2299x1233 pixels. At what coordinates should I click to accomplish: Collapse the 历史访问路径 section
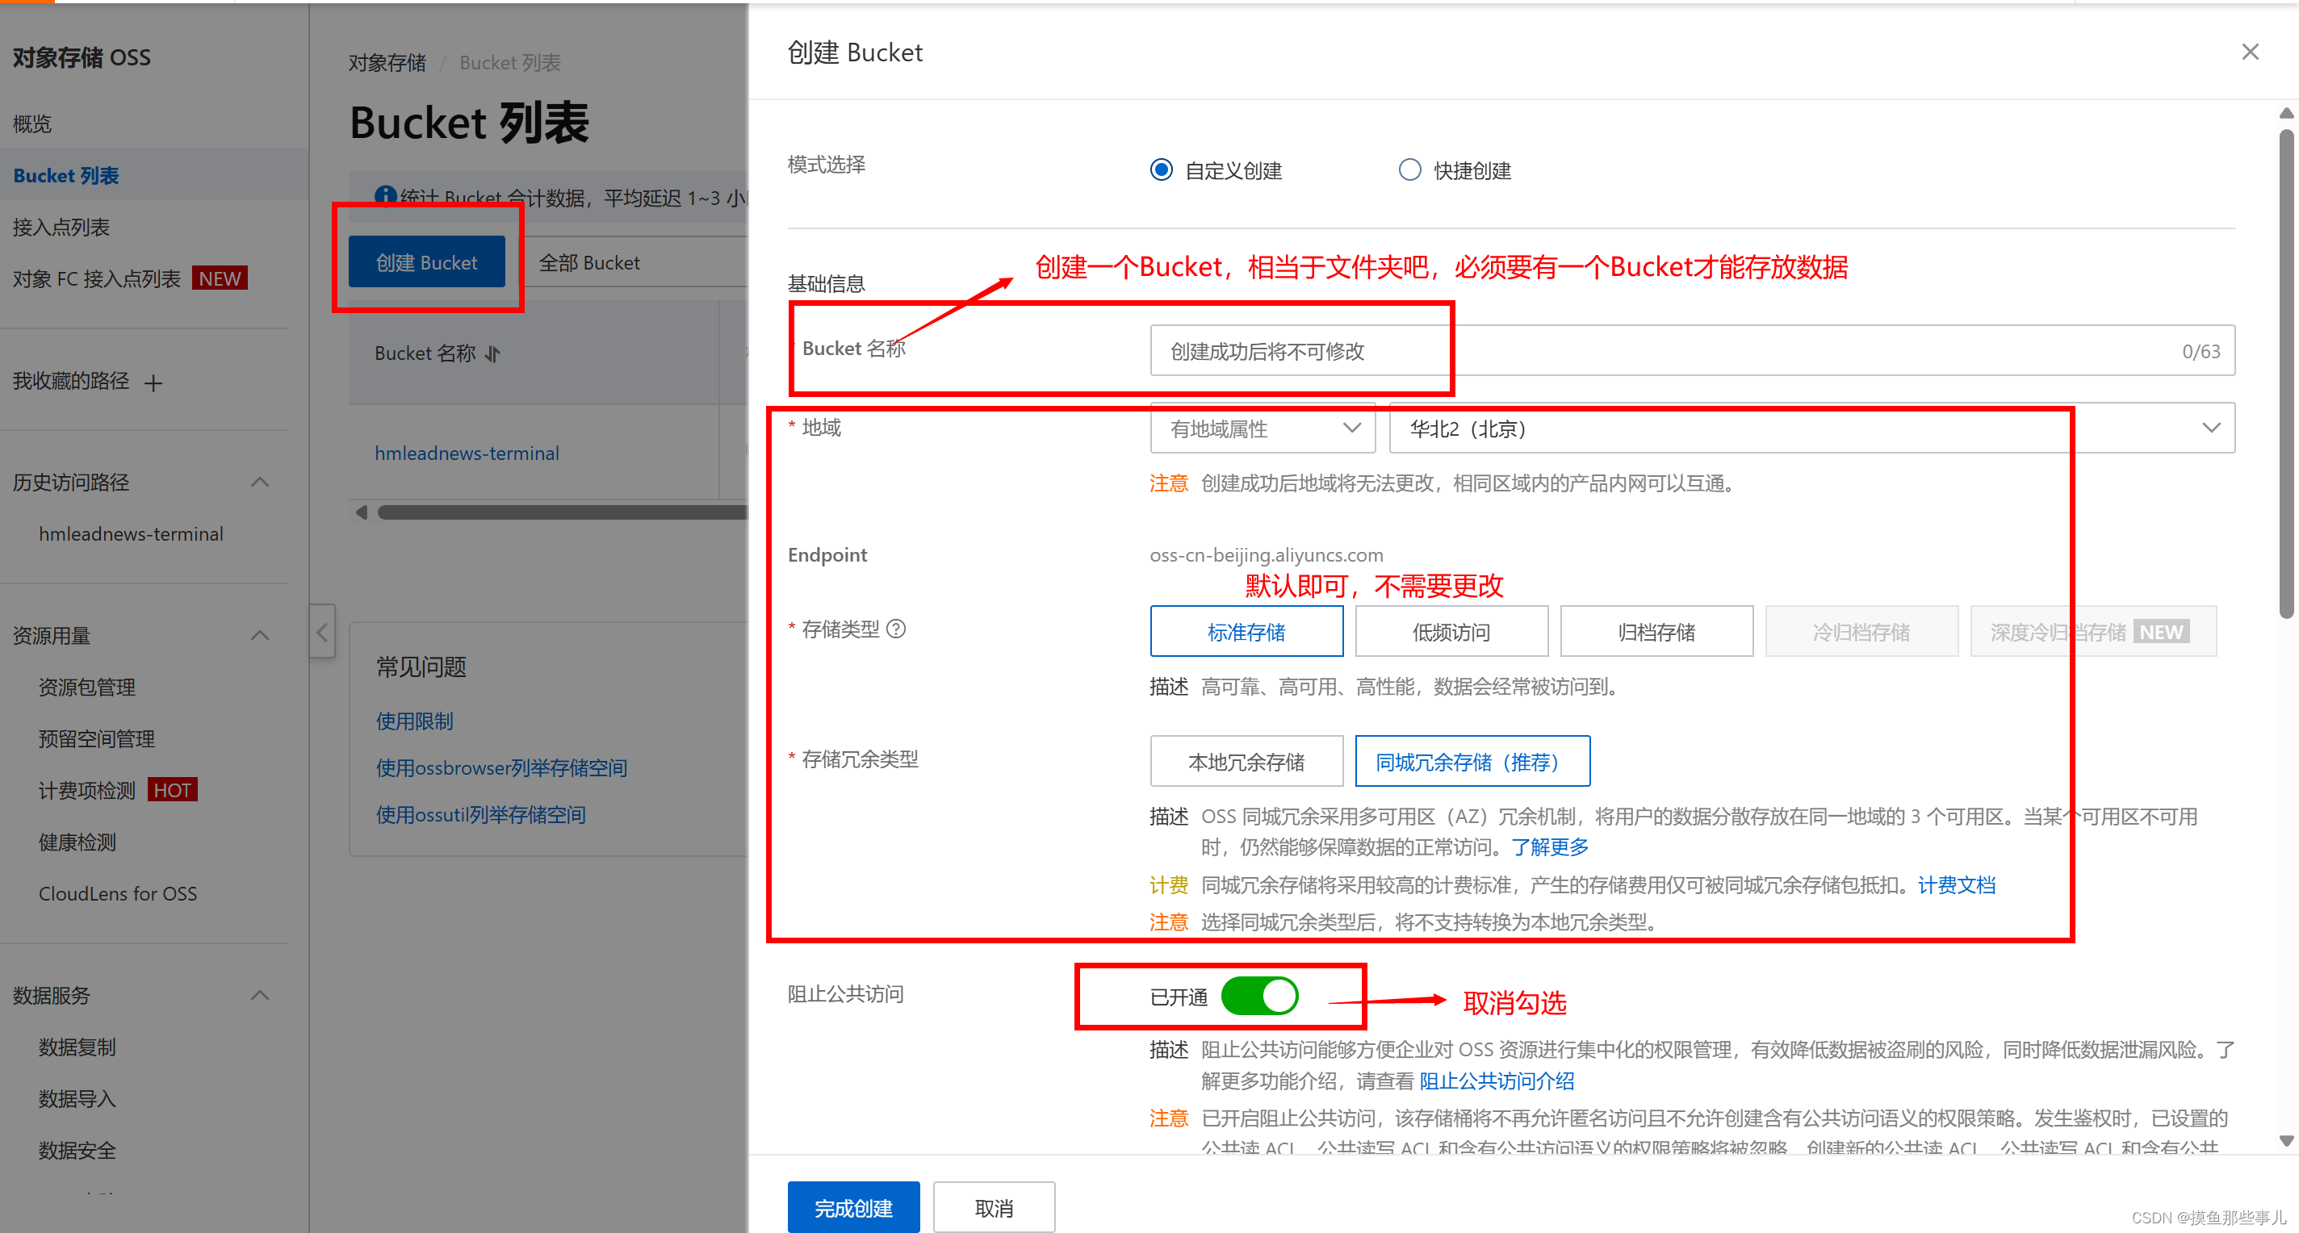coord(260,483)
